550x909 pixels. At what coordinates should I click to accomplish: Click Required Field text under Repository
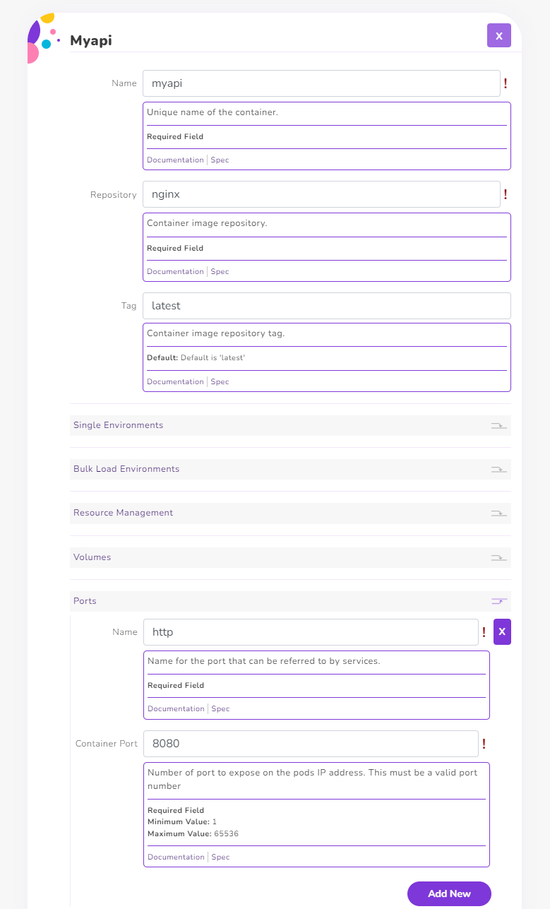click(175, 248)
